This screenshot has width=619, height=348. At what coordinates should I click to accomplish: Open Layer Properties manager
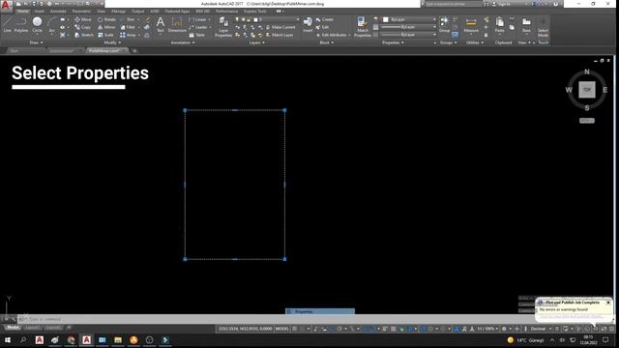(x=223, y=27)
